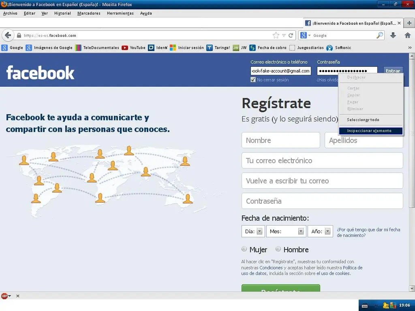The width and height of the screenshot is (415, 311).
Task: Open the TeleDocumentales bookmark
Action: click(x=97, y=48)
